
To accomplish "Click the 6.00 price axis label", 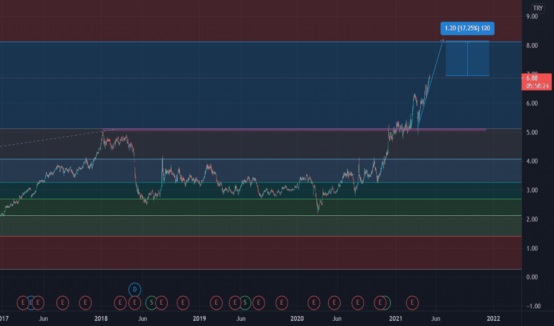I will pos(532,103).
